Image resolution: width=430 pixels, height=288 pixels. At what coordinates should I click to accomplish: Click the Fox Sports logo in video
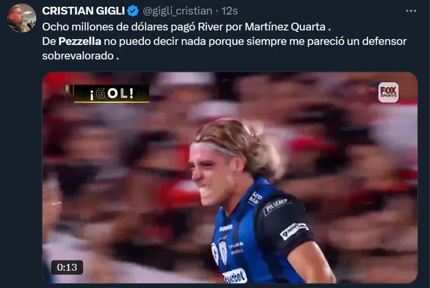tap(388, 92)
